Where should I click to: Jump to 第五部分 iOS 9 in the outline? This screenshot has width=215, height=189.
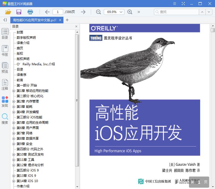(28, 170)
